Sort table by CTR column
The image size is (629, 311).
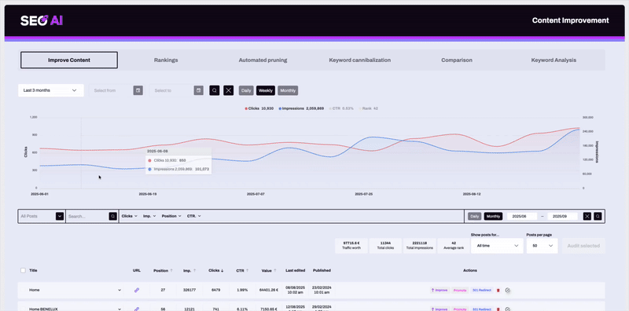click(x=243, y=270)
